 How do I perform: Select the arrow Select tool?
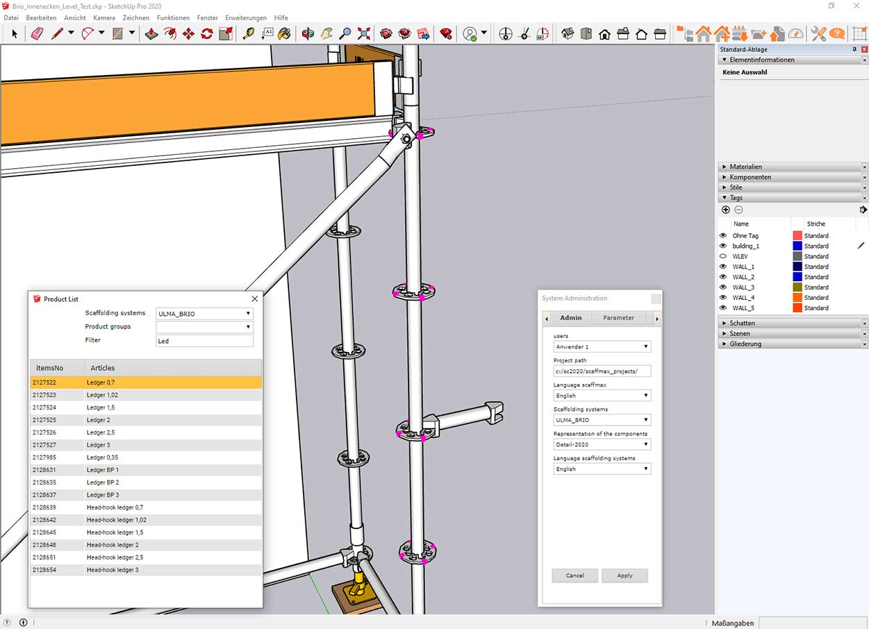[x=15, y=33]
